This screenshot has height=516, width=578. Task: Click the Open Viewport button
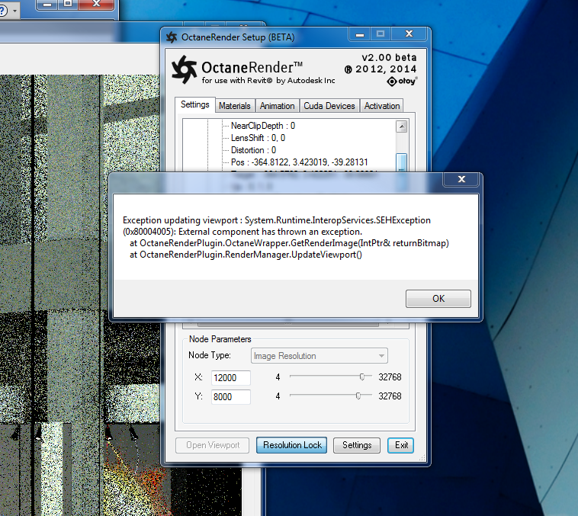coord(213,445)
